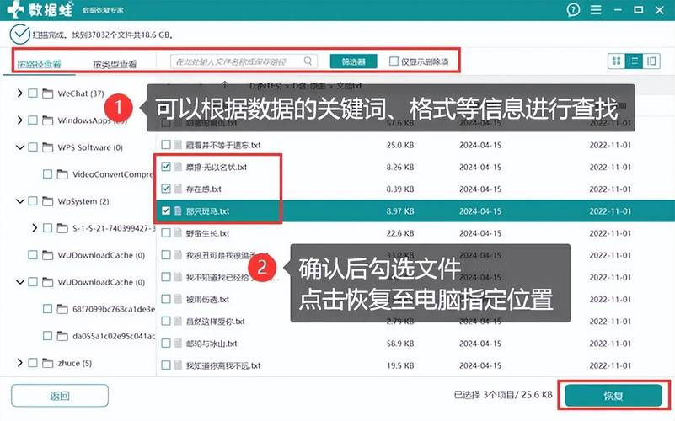
Task: Click the VideoConvertCompre folder icon
Action: click(62, 174)
